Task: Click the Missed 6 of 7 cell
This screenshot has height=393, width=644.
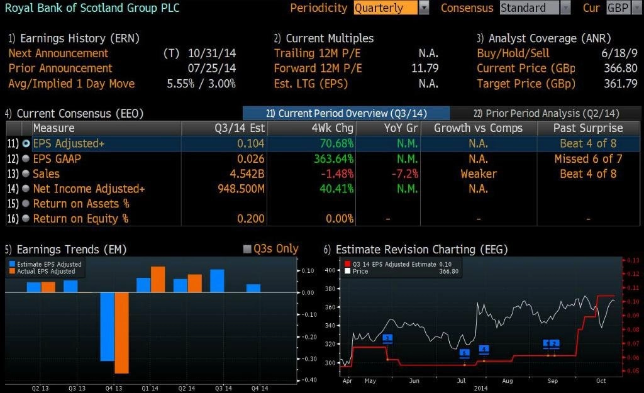Action: [588, 158]
